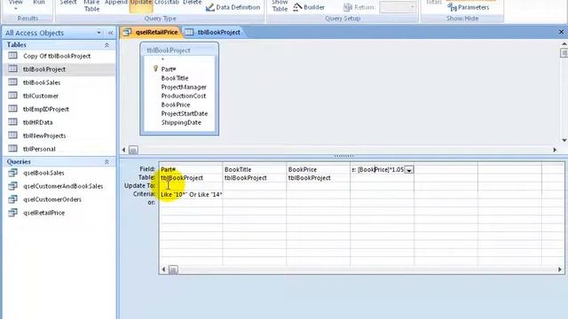Open the dropdown arrow of the [BookPrice]*1.05 field
568x319 pixels.
pyautogui.click(x=409, y=169)
